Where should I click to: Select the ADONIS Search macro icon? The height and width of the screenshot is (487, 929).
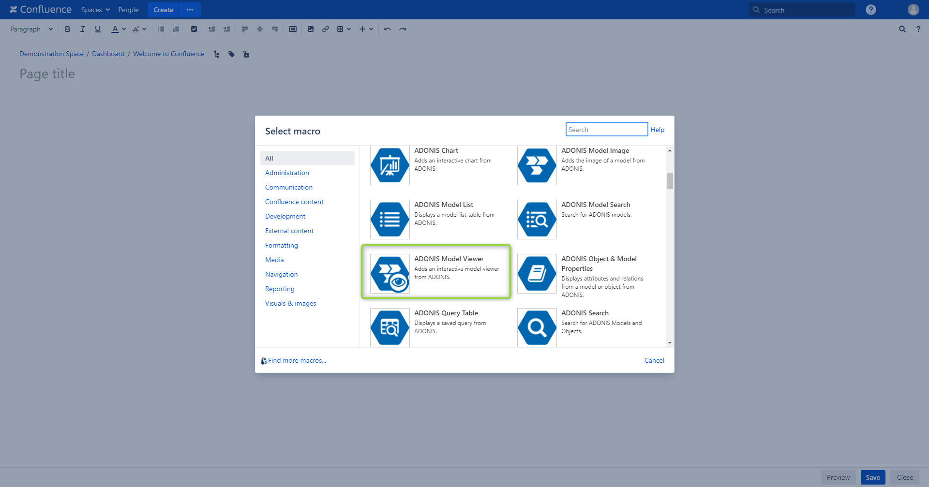tap(537, 328)
